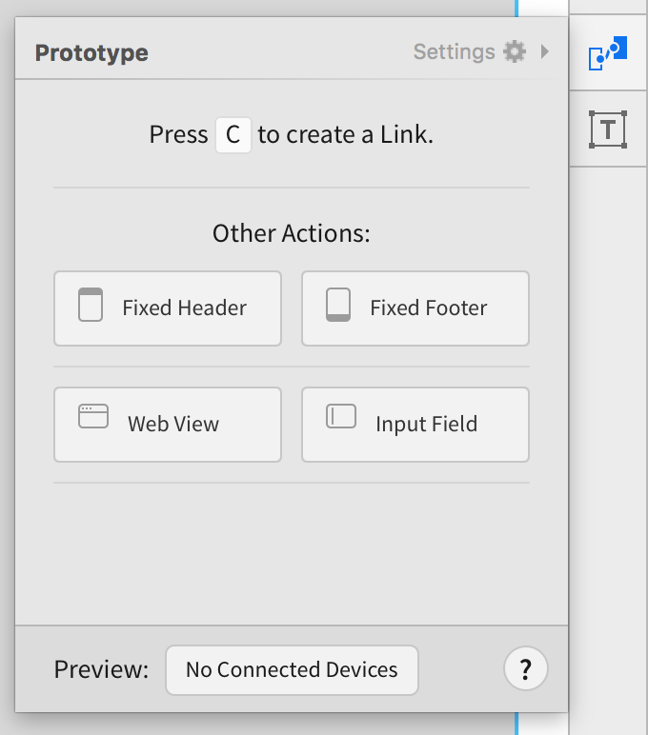The height and width of the screenshot is (735, 648).
Task: Click the Fixed Header phone icon
Action: point(91,305)
